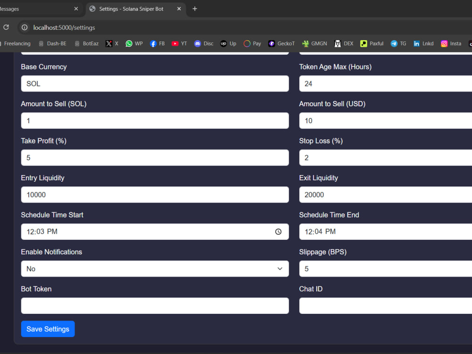Edit the Slippage (BPS) field

[385, 269]
